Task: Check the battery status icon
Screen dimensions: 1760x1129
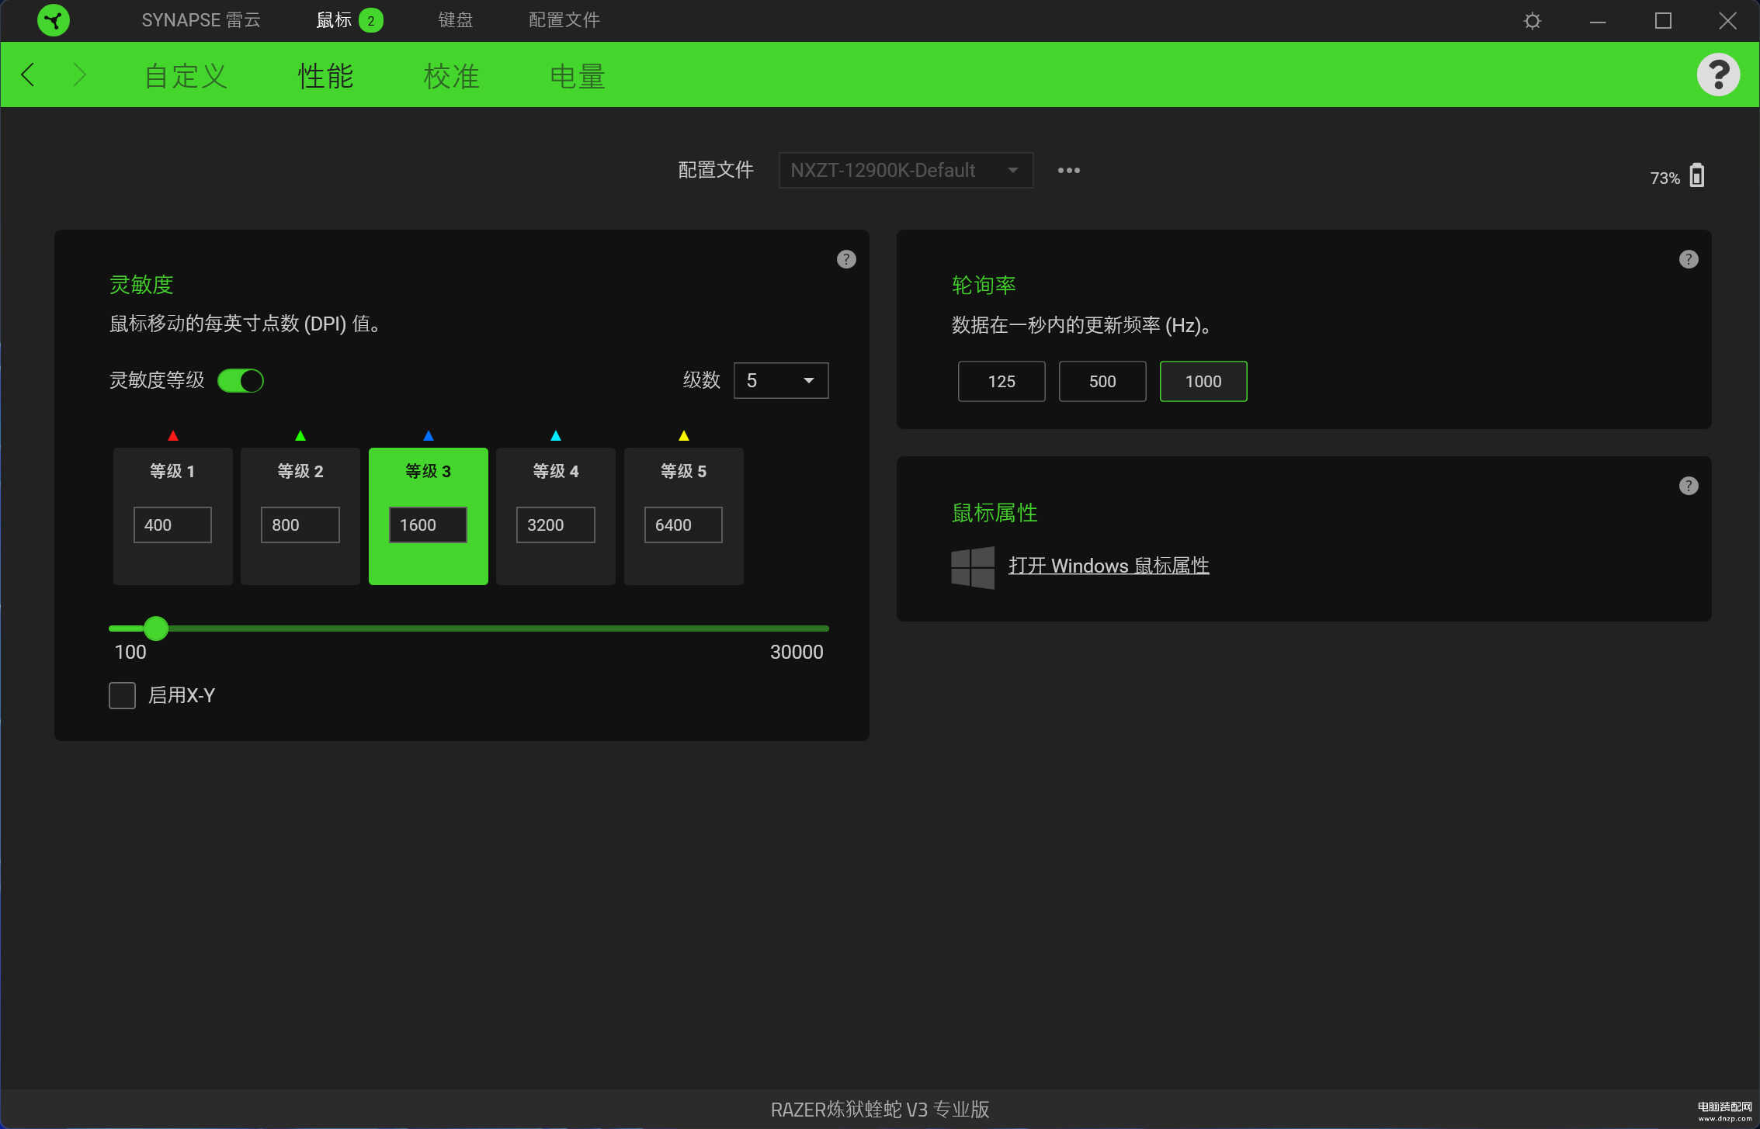Action: [x=1697, y=176]
